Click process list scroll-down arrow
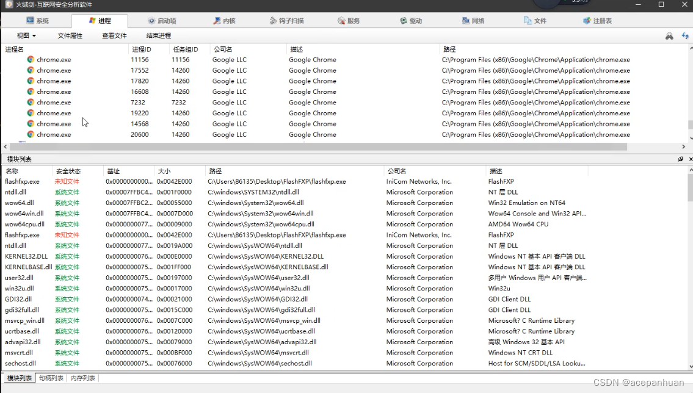The image size is (693, 393). coord(691,138)
